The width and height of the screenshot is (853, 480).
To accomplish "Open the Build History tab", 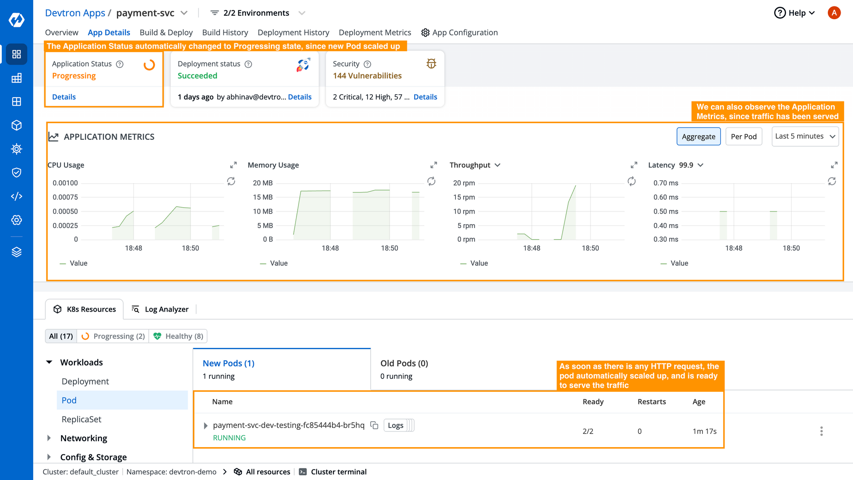I will coord(225,32).
